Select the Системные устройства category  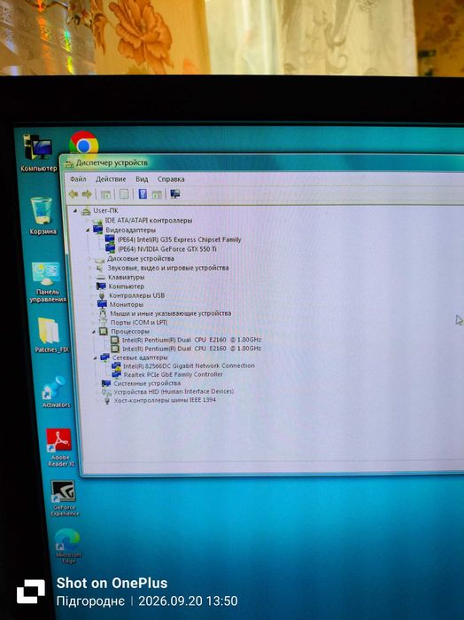point(147,383)
